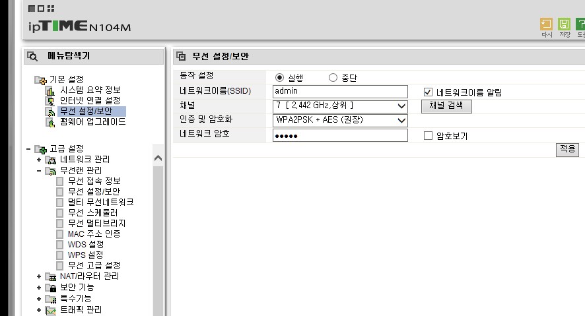Open 인터넷 연결 설정 menu item
This screenshot has height=316, width=585.
tap(90, 101)
